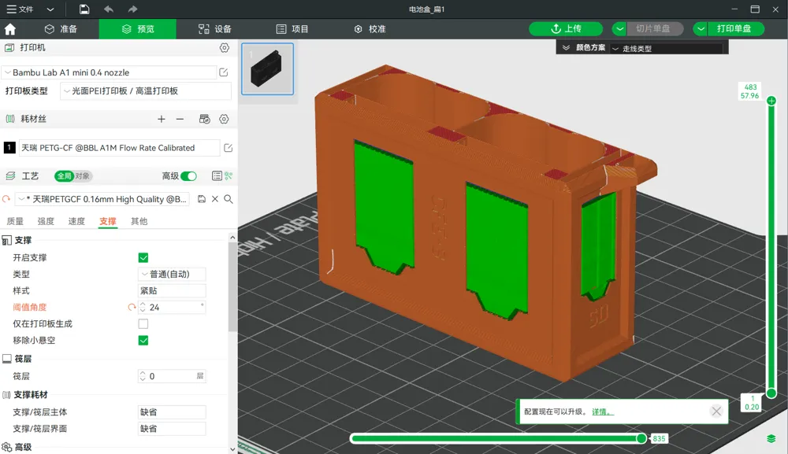Open the 支撑 settings tab
The height and width of the screenshot is (454, 788).
107,221
